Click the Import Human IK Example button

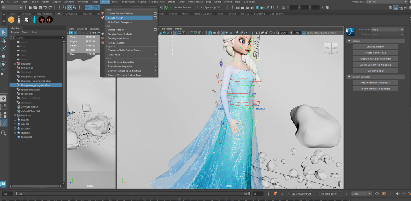[375, 83]
